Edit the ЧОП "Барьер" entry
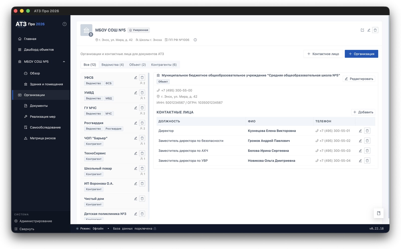This screenshot has height=249, width=401. (x=136, y=138)
